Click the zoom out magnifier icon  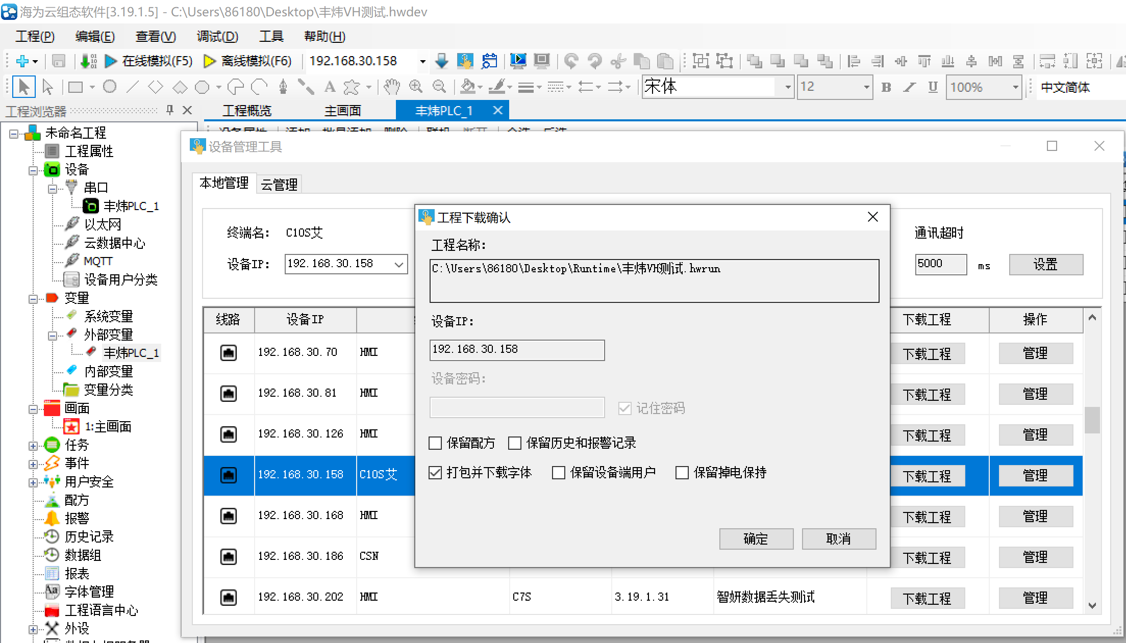[x=439, y=87]
